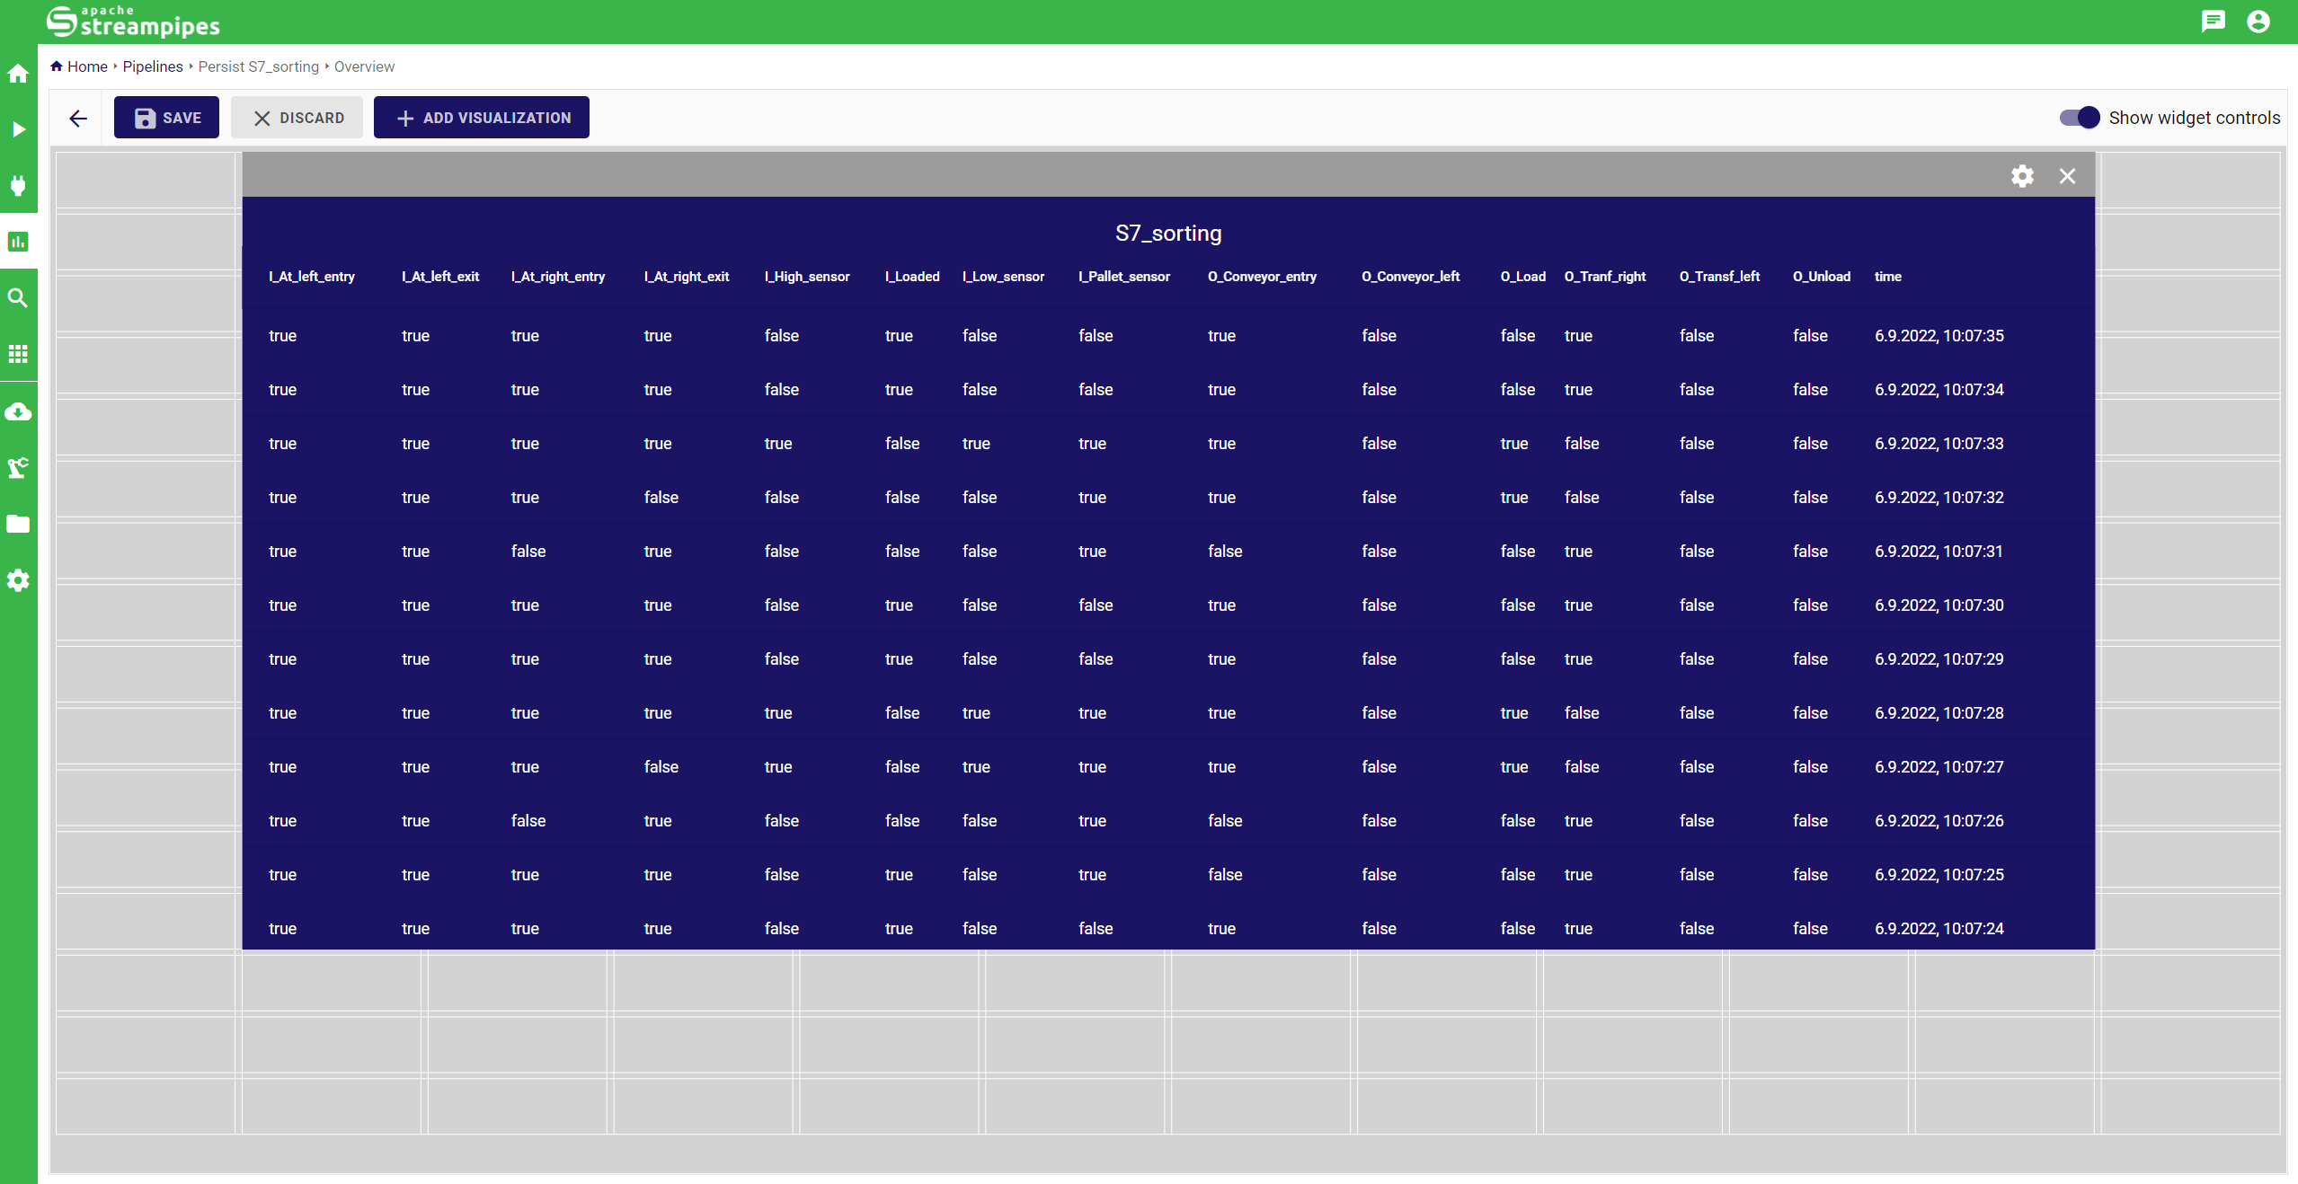Open S7_sorting widget settings gear
Viewport: 2298px width, 1184px height.
coord(2022,176)
